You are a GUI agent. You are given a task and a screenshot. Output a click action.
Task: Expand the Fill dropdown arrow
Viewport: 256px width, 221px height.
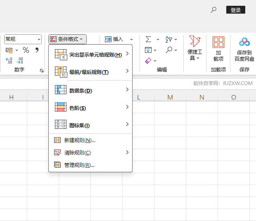pos(155,50)
